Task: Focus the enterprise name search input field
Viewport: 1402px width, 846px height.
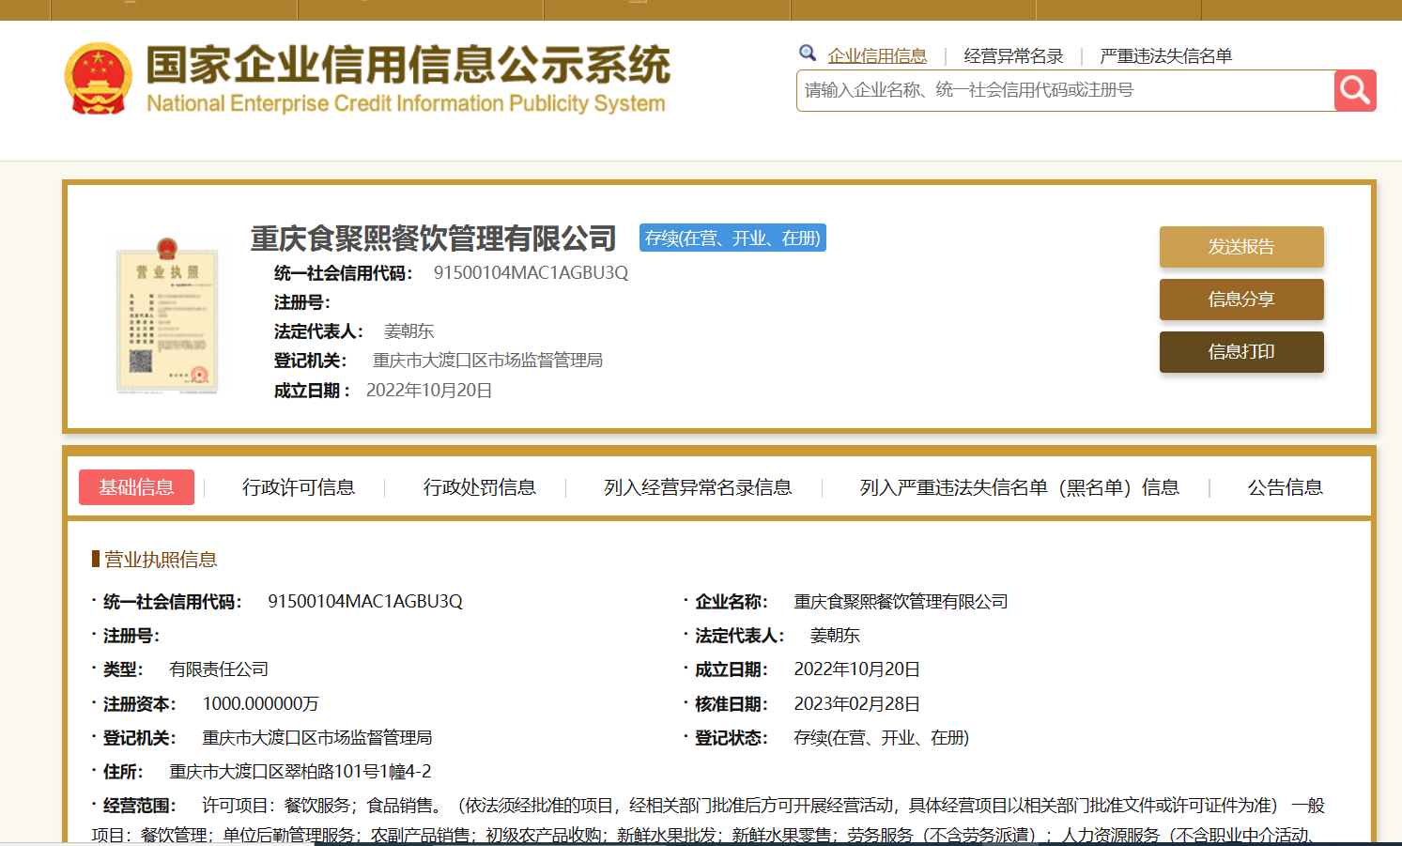Action: coord(1065,90)
